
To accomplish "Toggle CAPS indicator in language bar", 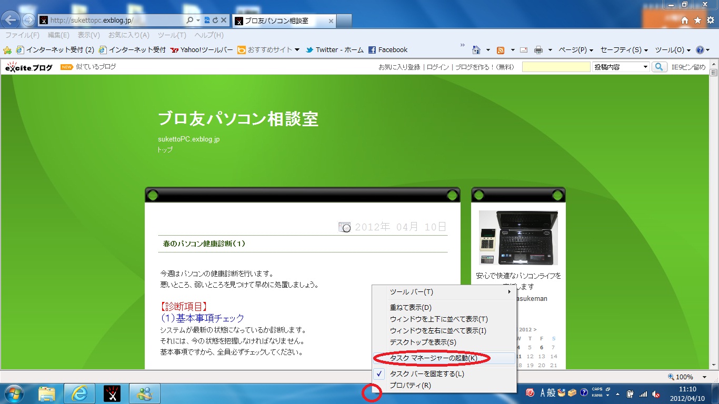I will pyautogui.click(x=597, y=390).
